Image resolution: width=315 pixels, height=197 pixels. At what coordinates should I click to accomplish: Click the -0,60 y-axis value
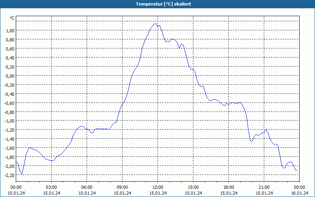point(9,103)
